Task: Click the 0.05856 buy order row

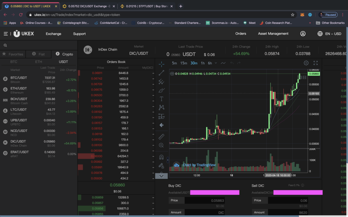Action: pyautogui.click(x=116, y=209)
